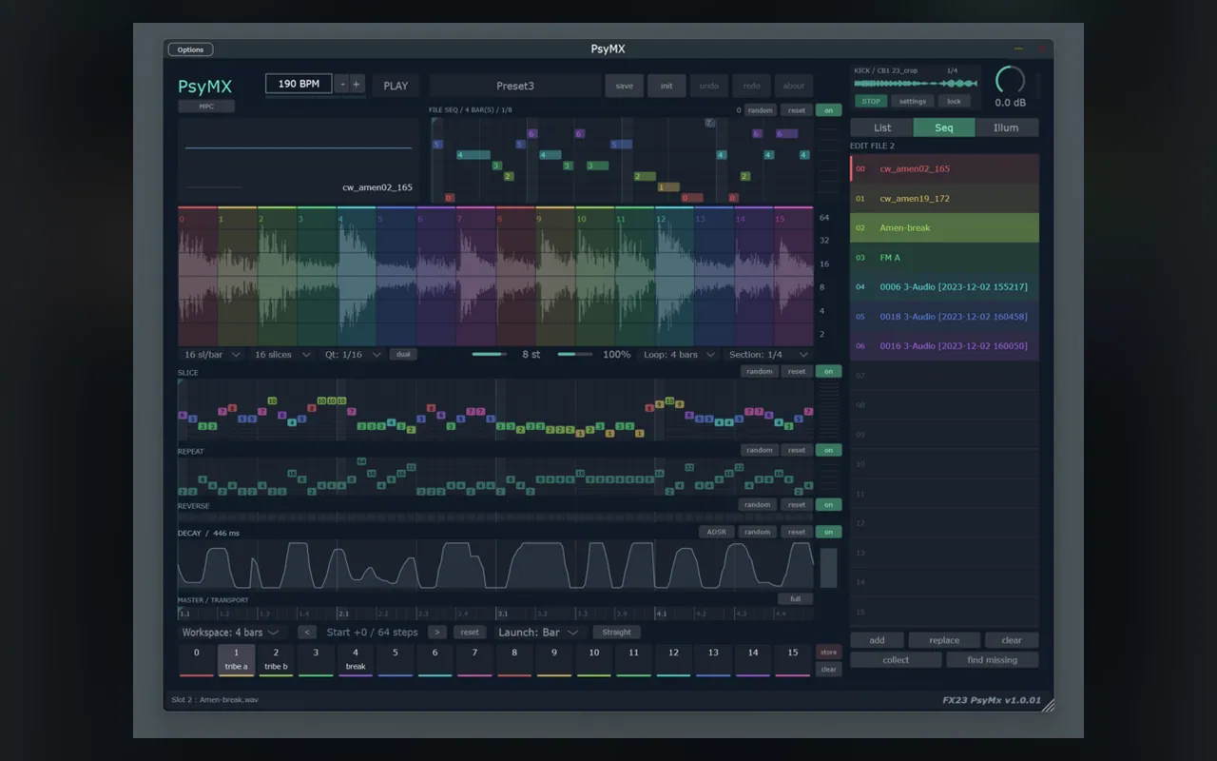Screen dimensions: 1217x761
Task: Click the store button
Action: (x=828, y=652)
